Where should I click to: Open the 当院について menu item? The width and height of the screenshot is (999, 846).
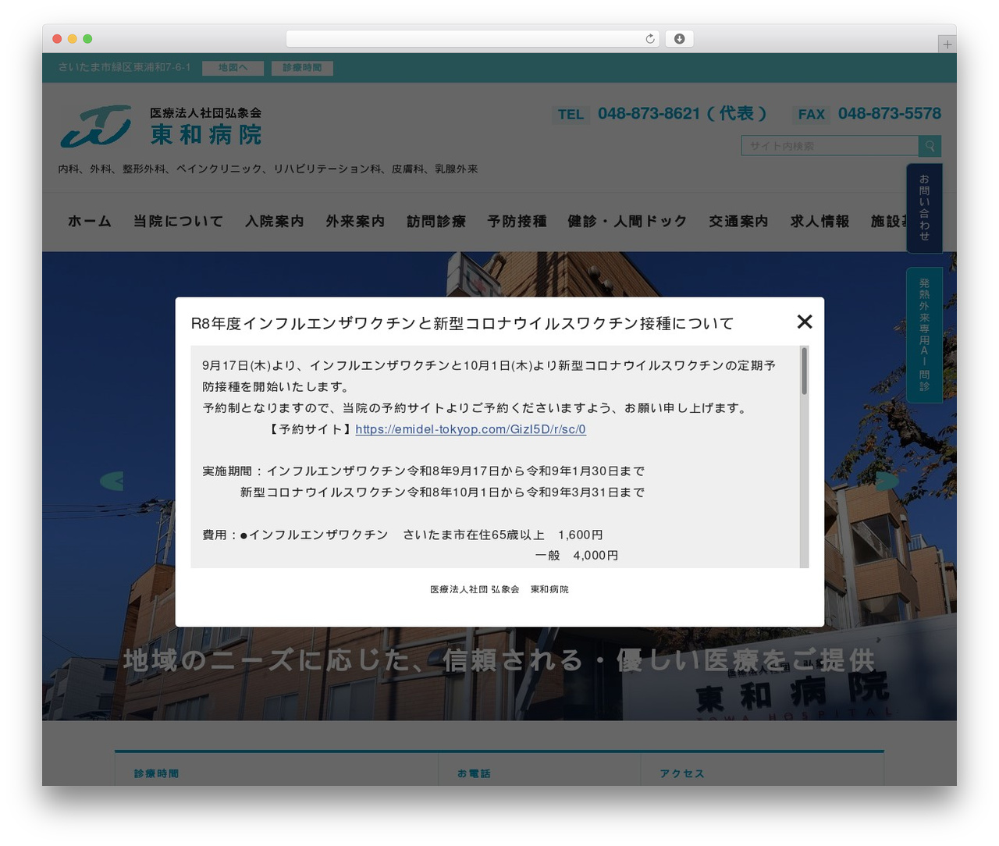coord(179,222)
